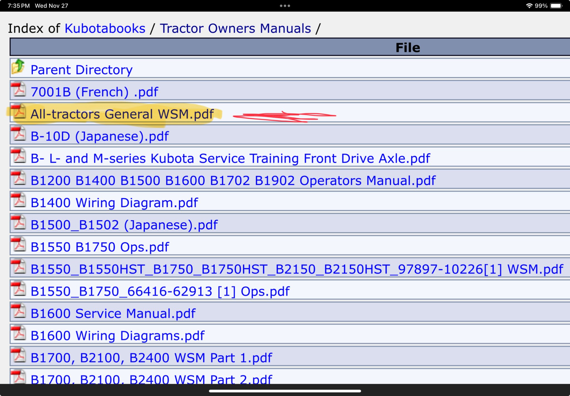Tap the Wed Nov 27 date text
570x396 pixels.
tap(51, 6)
